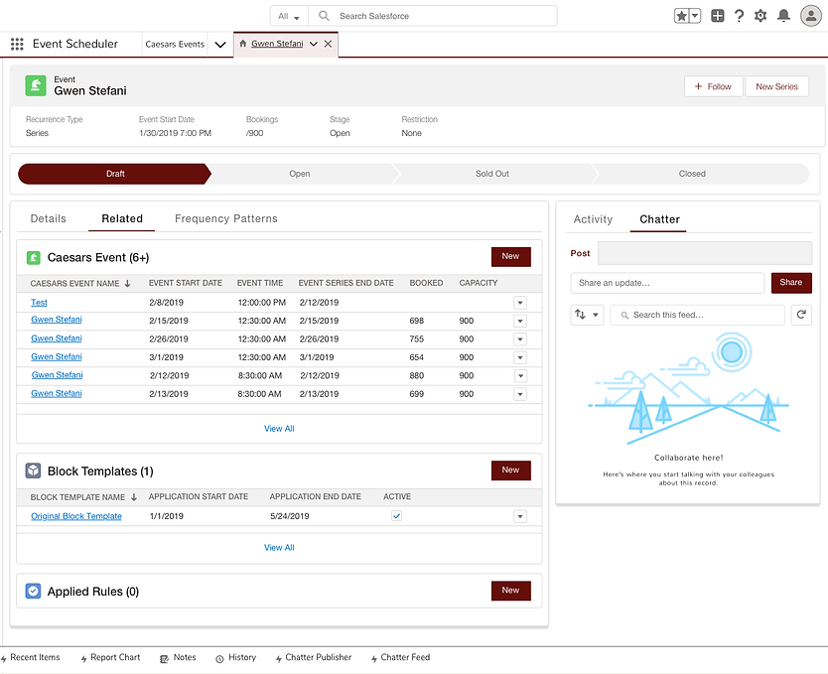Open Recent Items utility
828x674 pixels.
click(30, 658)
